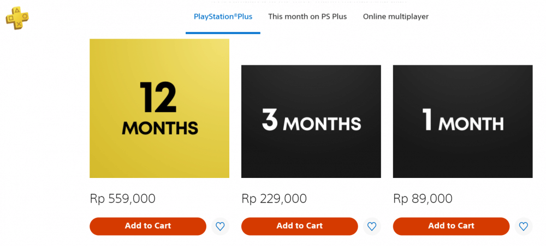Screen dimensions: 546x246
Task: Add the Rp 89,000 subscription to cart
Action: tap(451, 226)
